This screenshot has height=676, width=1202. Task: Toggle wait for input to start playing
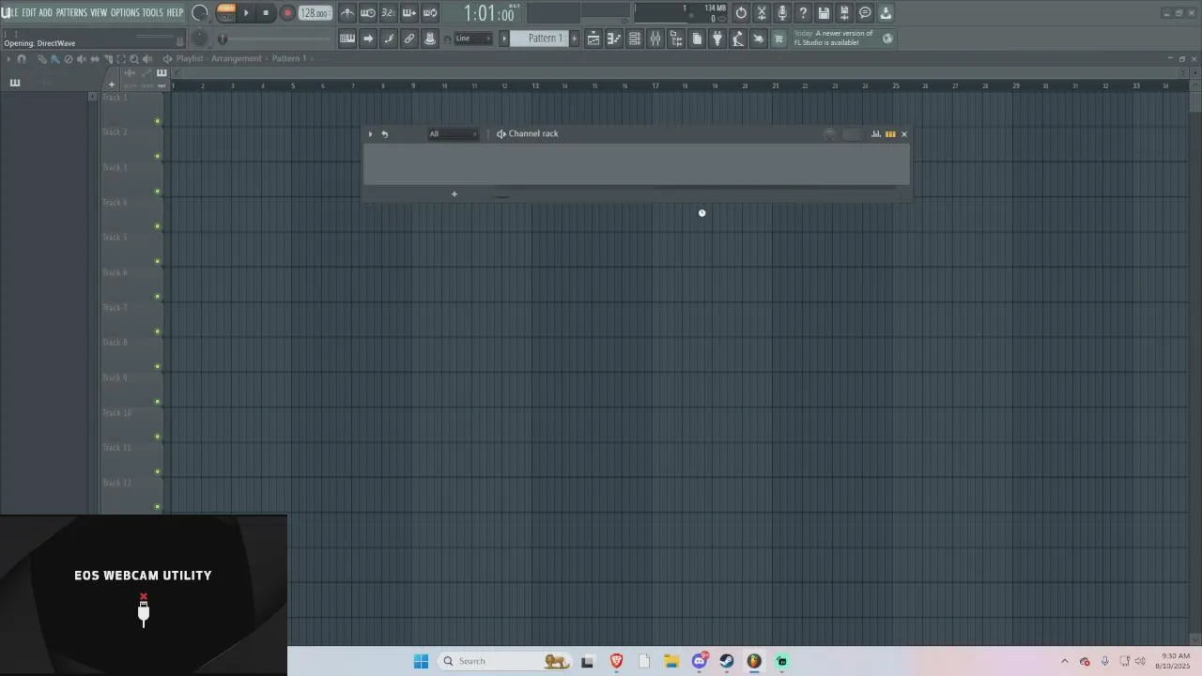click(368, 13)
